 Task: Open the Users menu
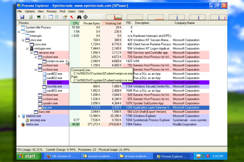click(x=71, y=12)
